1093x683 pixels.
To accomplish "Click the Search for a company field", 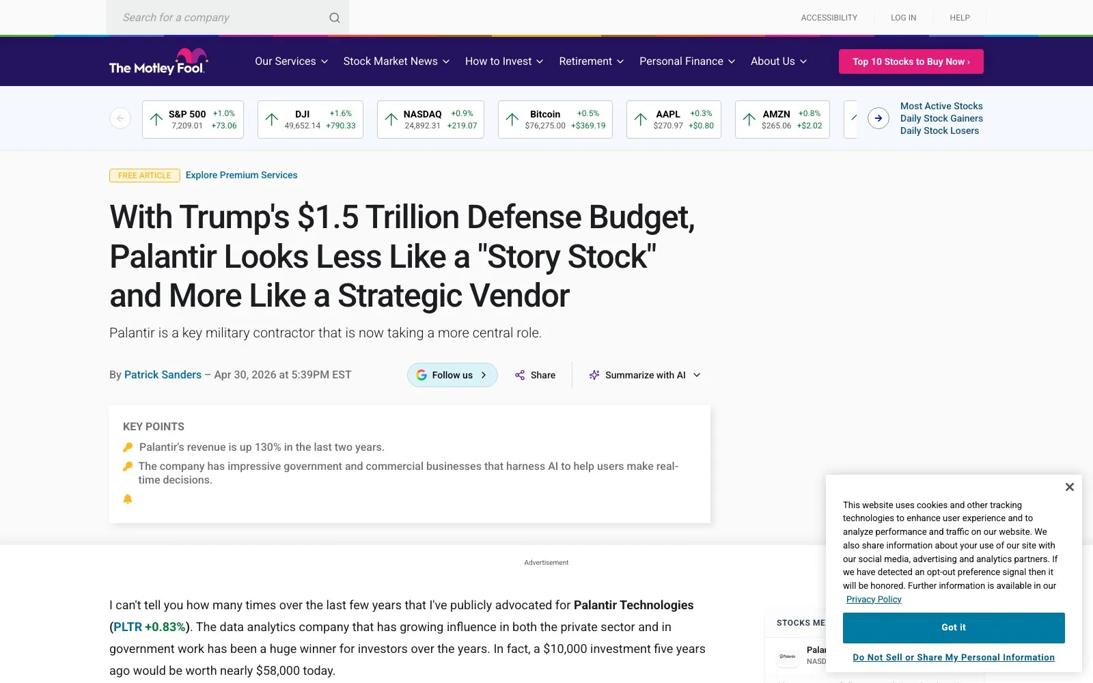I will pos(227,18).
